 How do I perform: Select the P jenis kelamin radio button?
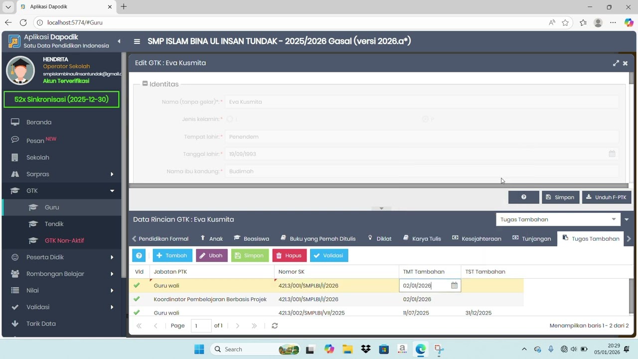pos(425,119)
